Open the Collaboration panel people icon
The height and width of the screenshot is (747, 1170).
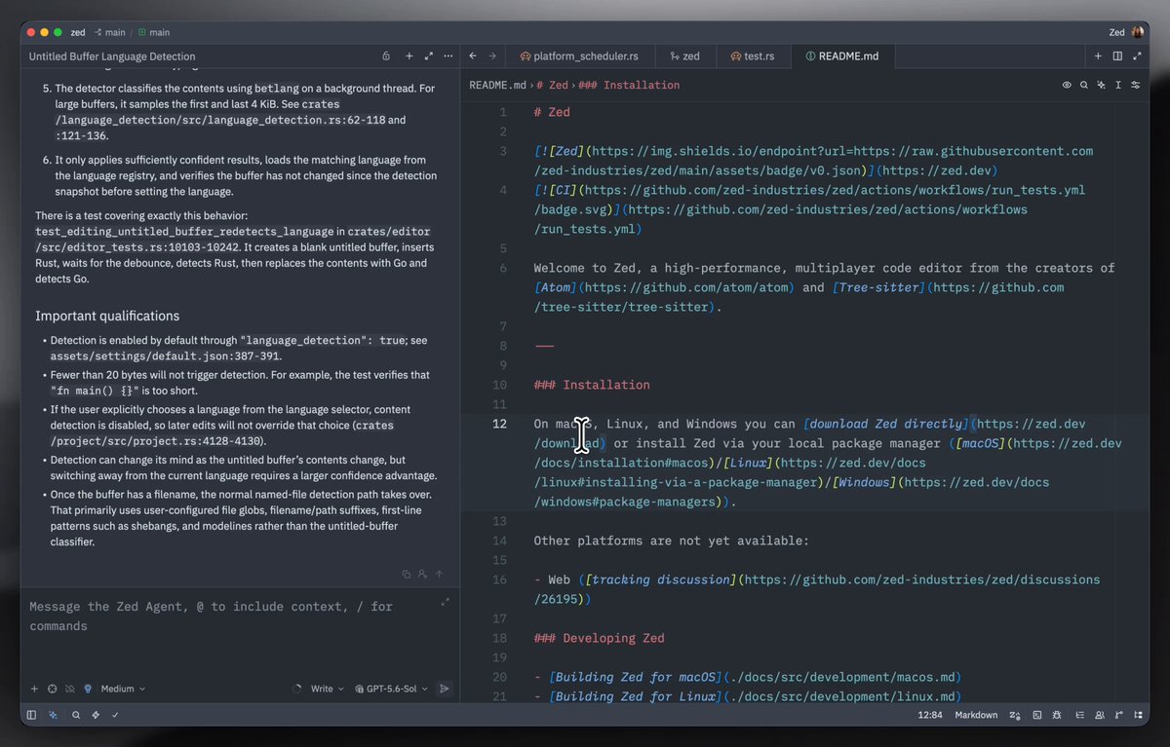pos(1100,715)
